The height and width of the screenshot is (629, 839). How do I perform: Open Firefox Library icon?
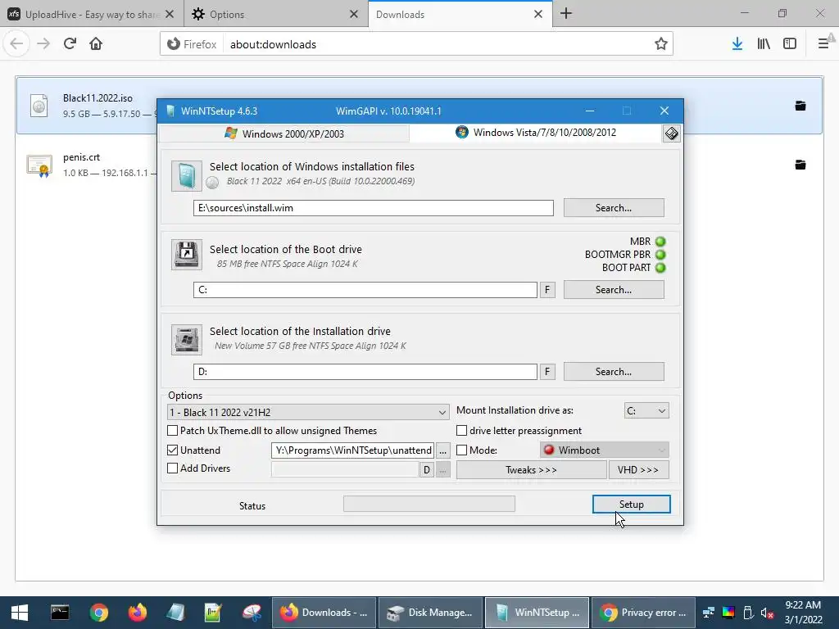click(764, 44)
